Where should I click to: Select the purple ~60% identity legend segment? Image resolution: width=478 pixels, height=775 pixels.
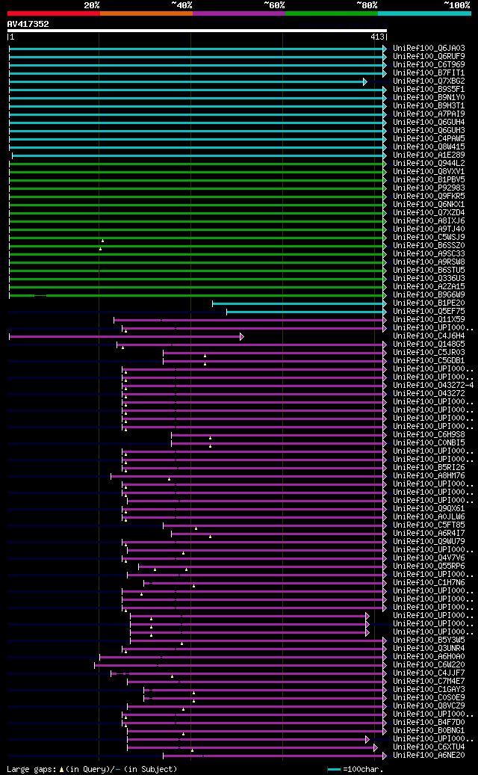click(239, 13)
